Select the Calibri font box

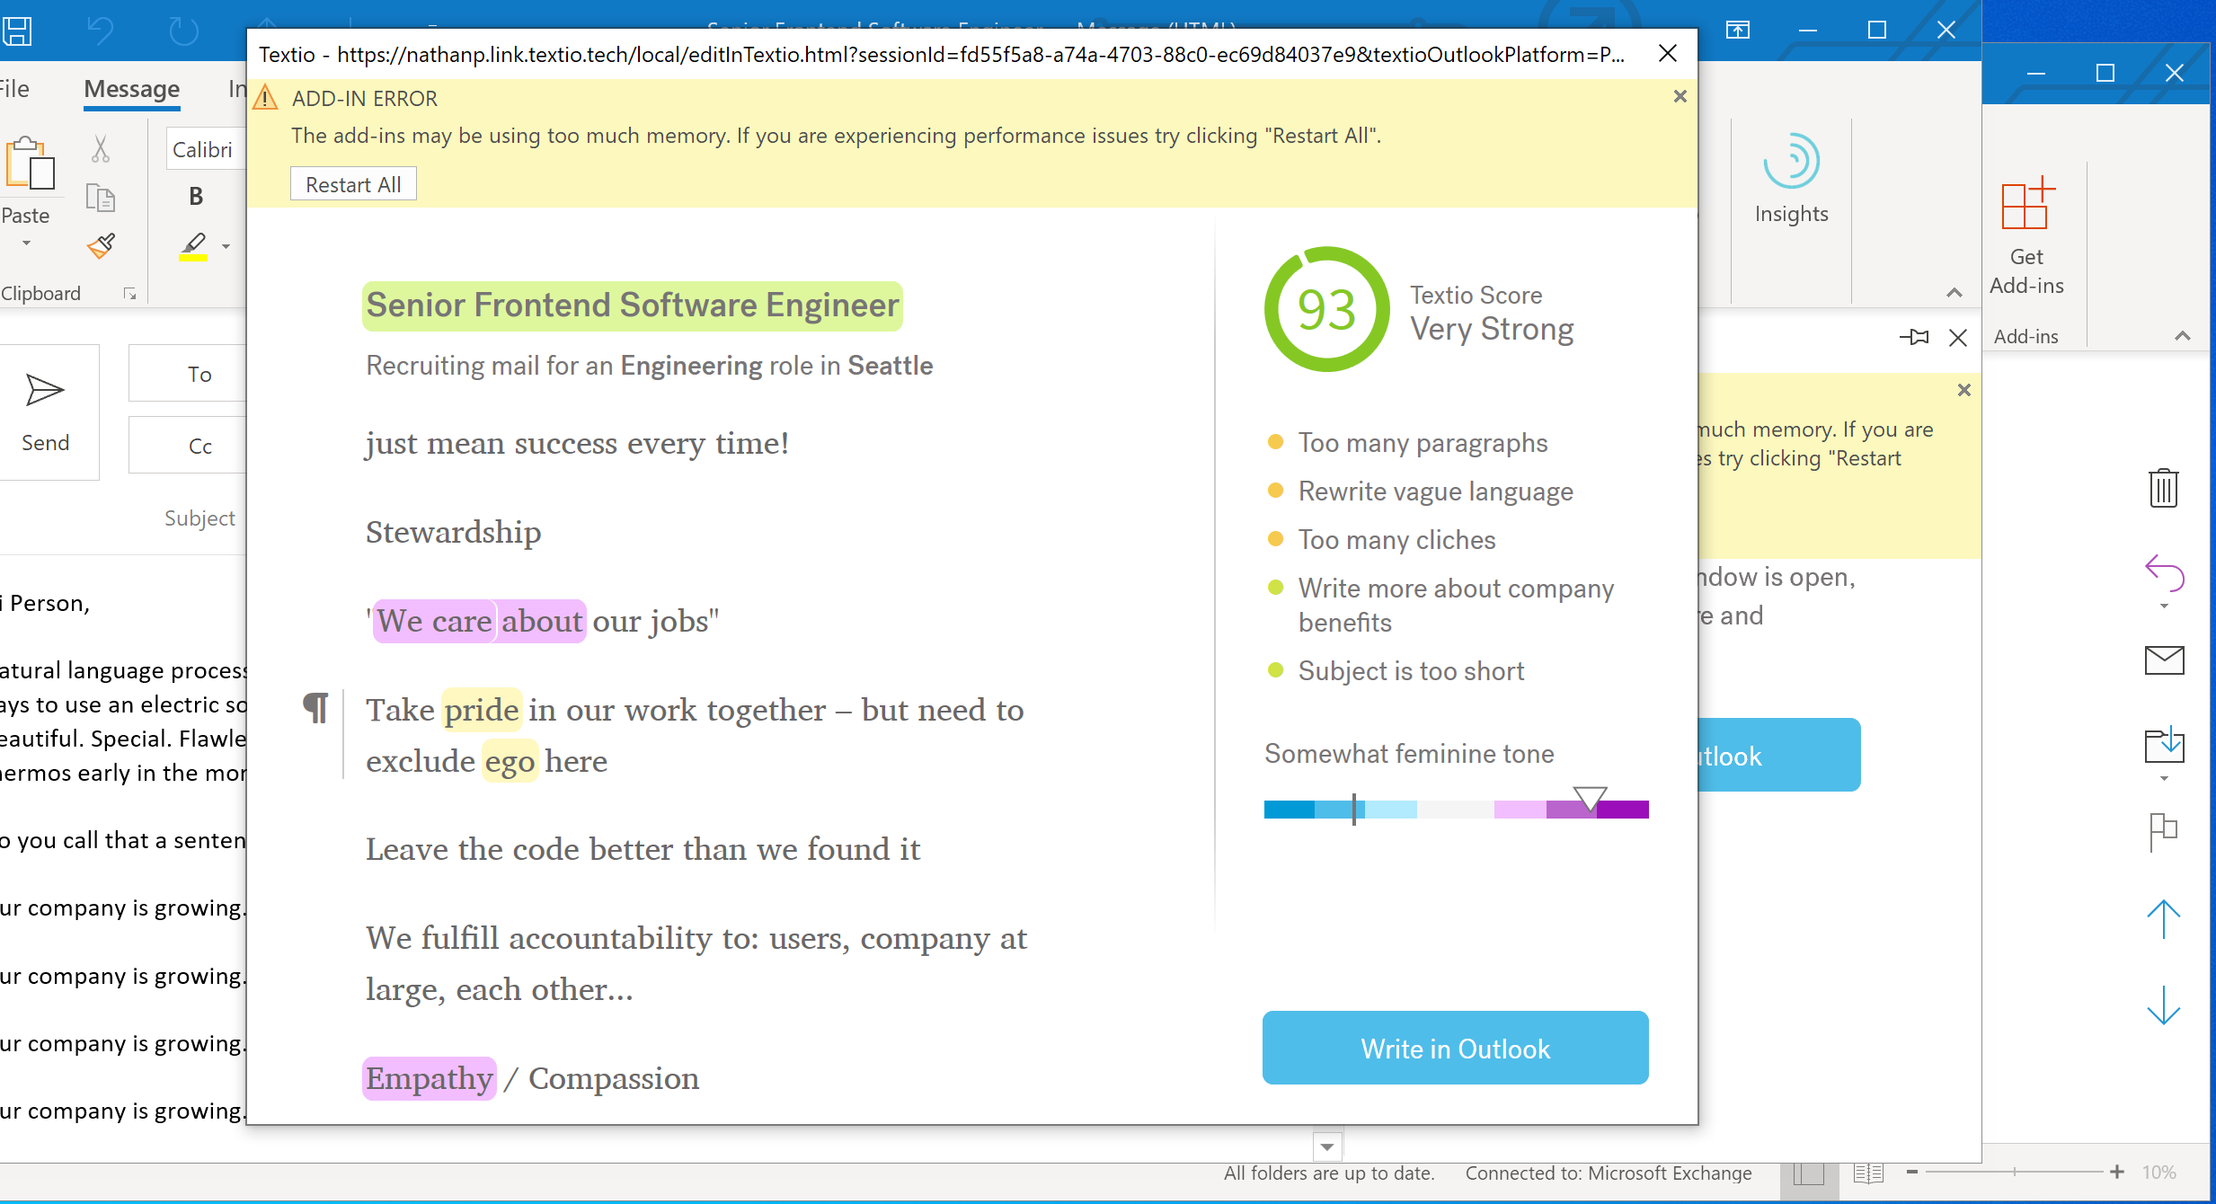pyautogui.click(x=206, y=149)
